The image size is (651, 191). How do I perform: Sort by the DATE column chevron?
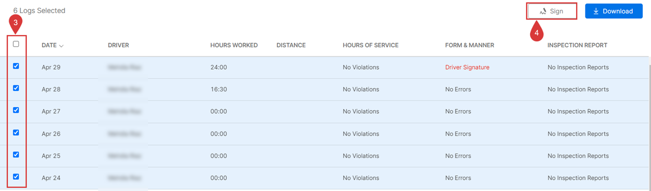coord(62,46)
